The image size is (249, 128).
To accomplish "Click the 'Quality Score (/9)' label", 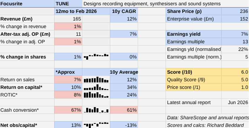I will (x=194, y=80).
